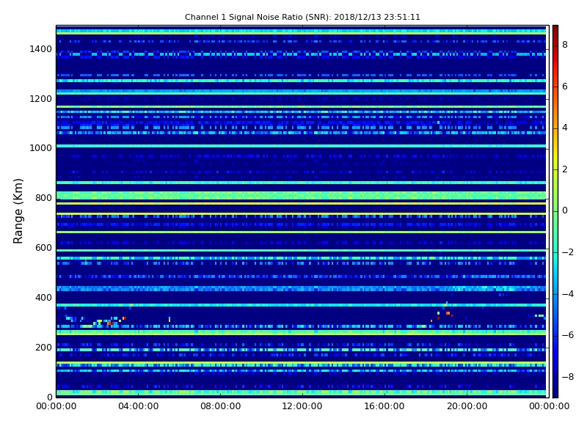This screenshot has height=440, width=587.
Task: Click the y-axis tick label 400
Action: [x=43, y=298]
